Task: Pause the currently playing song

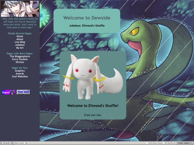Action: coord(7,143)
